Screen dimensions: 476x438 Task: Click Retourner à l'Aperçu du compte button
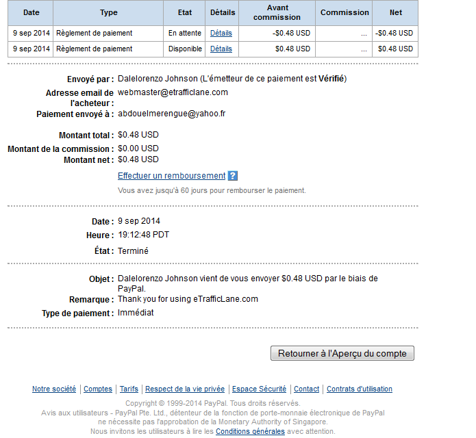[x=342, y=353]
